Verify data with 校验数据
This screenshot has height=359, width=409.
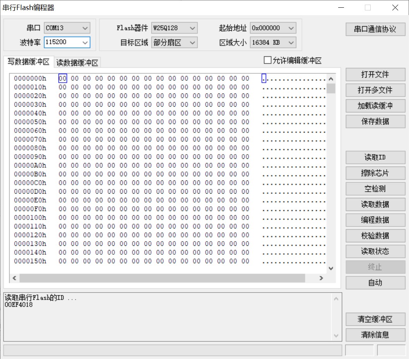point(375,236)
